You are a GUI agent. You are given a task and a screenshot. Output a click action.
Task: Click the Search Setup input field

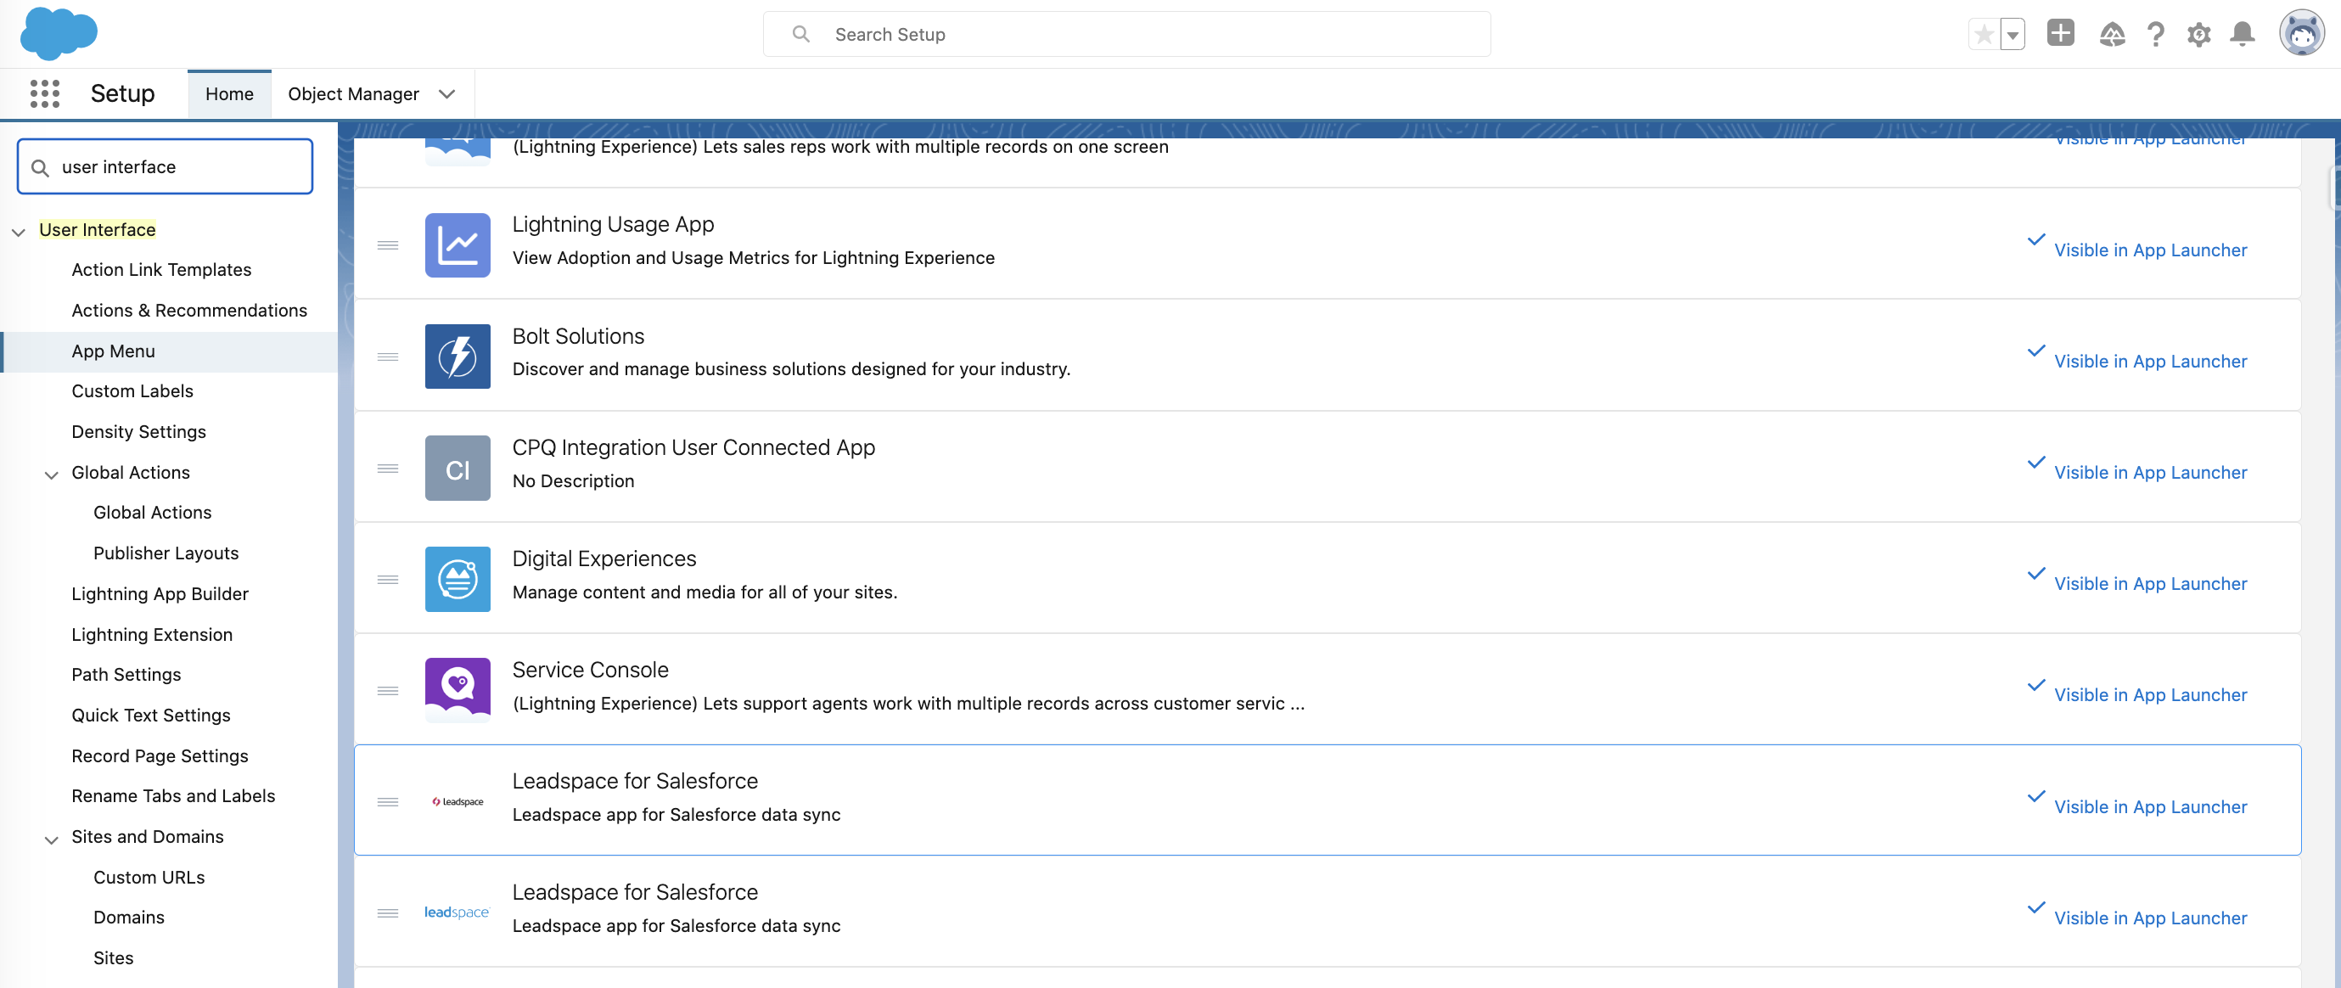tap(1127, 35)
